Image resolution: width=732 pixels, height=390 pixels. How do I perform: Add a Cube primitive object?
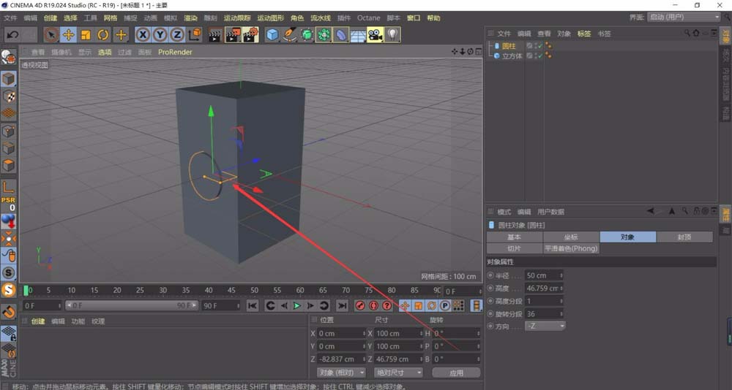click(272, 35)
